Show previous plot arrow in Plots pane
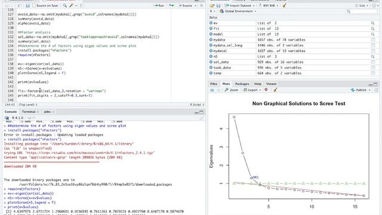The image size is (382, 215). (x=212, y=90)
